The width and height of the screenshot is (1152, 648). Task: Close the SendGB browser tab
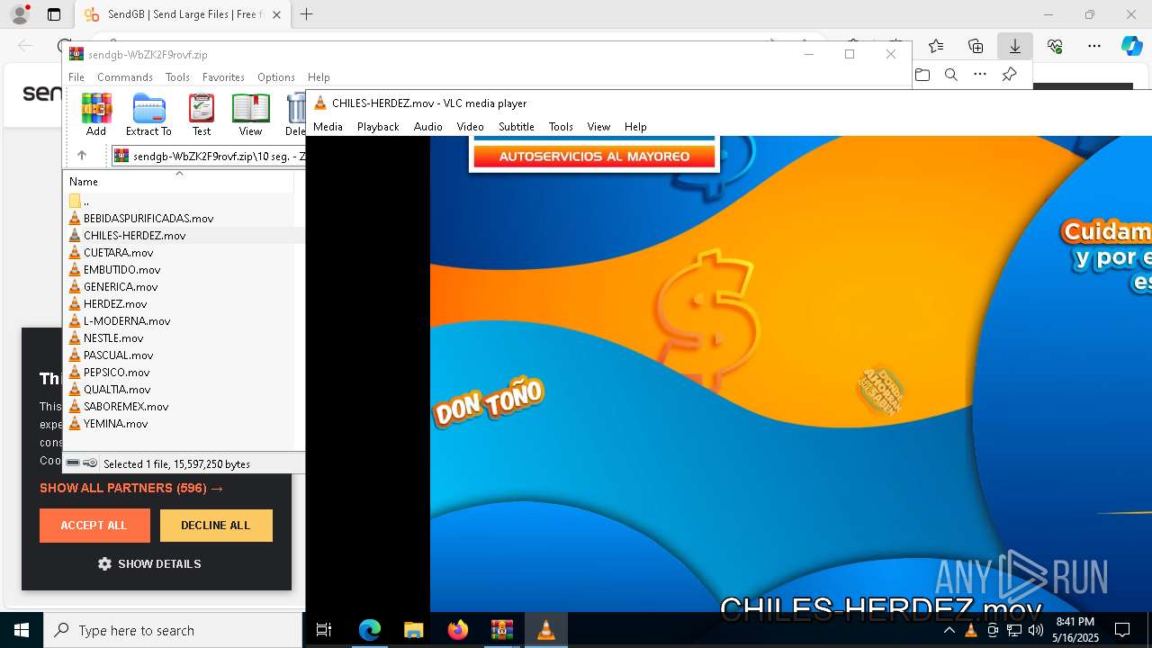(x=276, y=14)
